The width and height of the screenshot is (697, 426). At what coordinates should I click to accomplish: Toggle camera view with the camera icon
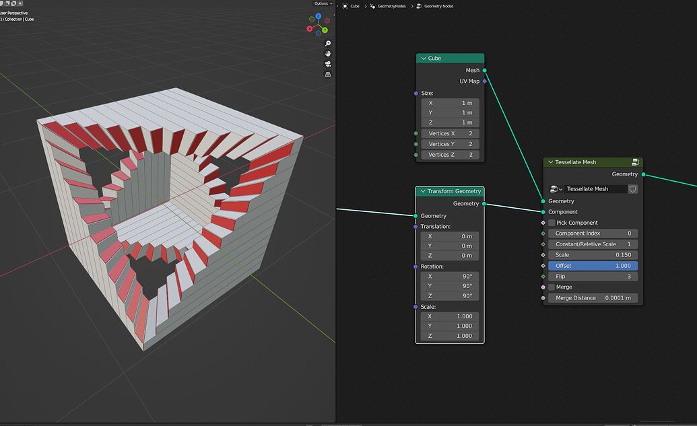click(x=328, y=64)
